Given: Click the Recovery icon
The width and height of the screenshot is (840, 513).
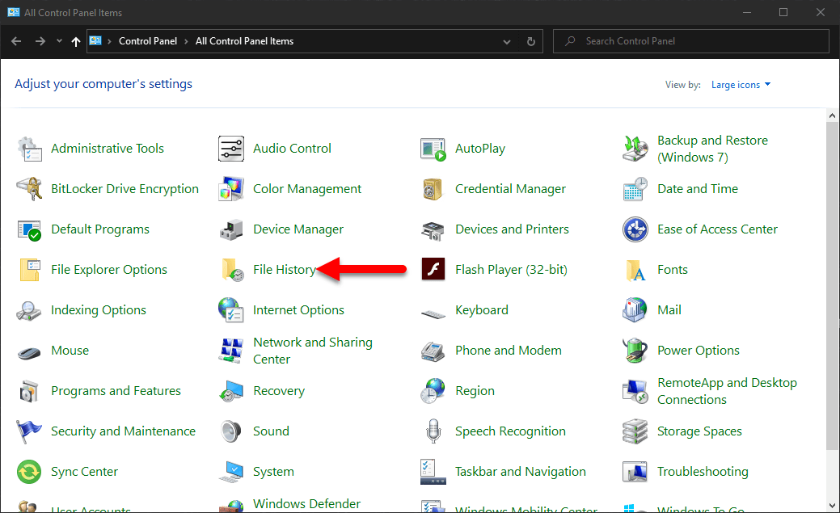Looking at the screenshot, I should click(x=231, y=392).
